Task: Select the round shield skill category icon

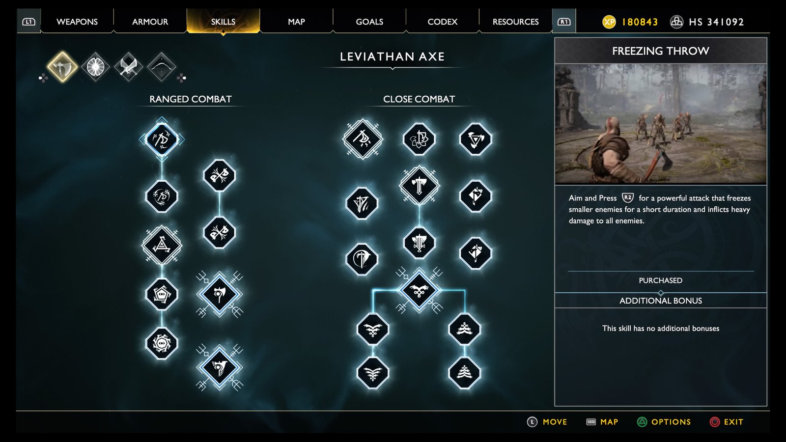Action: pyautogui.click(x=95, y=67)
